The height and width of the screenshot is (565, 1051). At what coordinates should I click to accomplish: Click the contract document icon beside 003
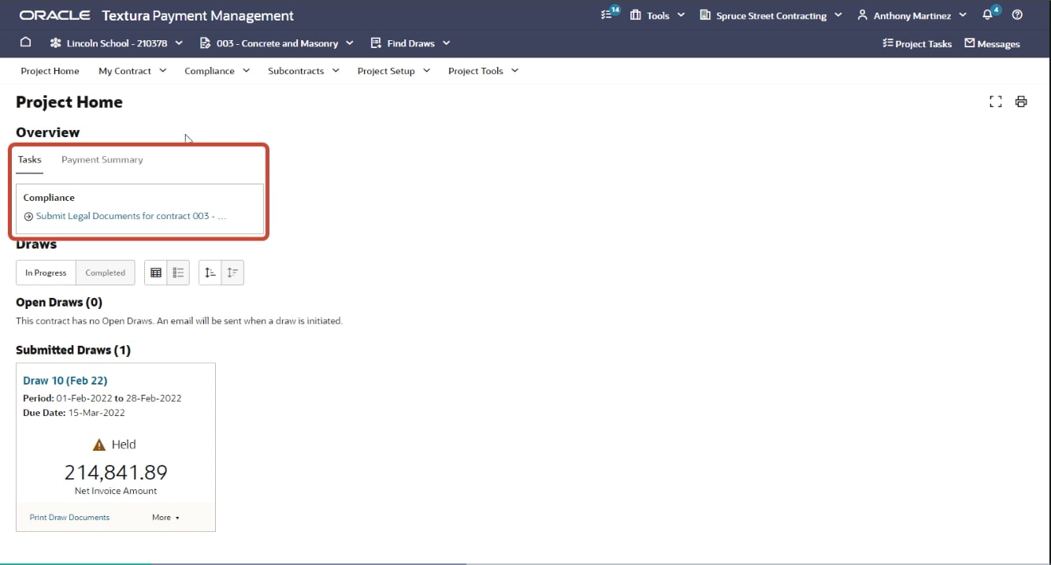pos(206,43)
